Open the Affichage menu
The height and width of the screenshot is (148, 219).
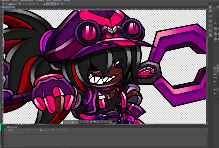point(40,1)
